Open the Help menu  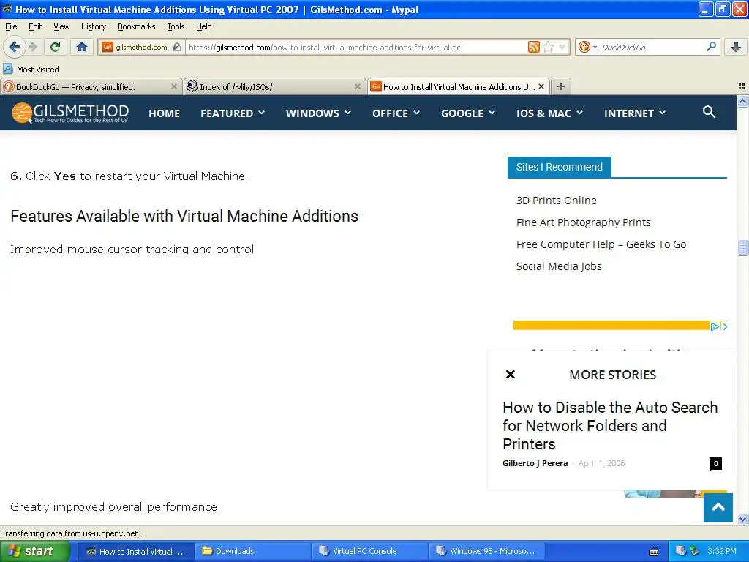(x=204, y=26)
